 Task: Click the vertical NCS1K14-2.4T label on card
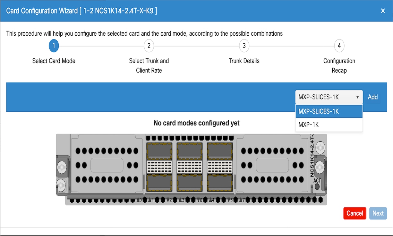312,156
